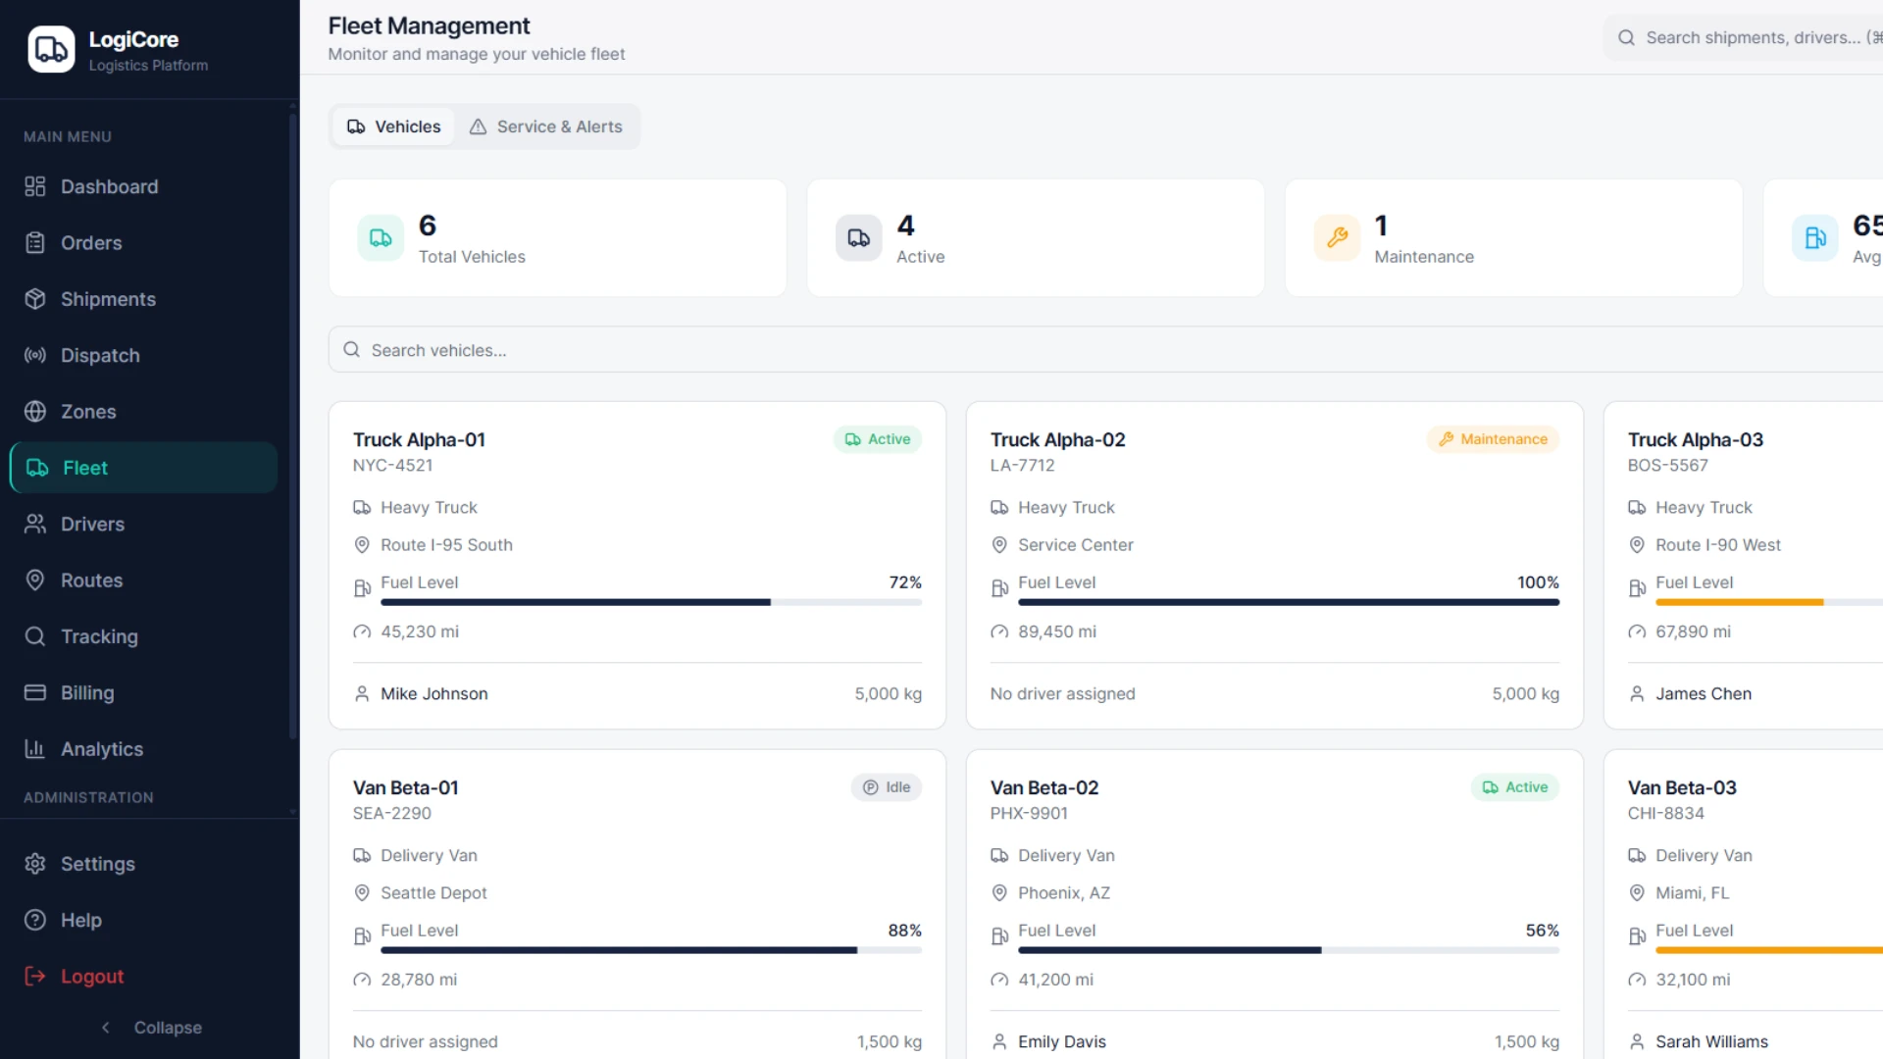Click Truck Alpha-01 fuel level bar
The image size is (1883, 1059).
coord(651,602)
